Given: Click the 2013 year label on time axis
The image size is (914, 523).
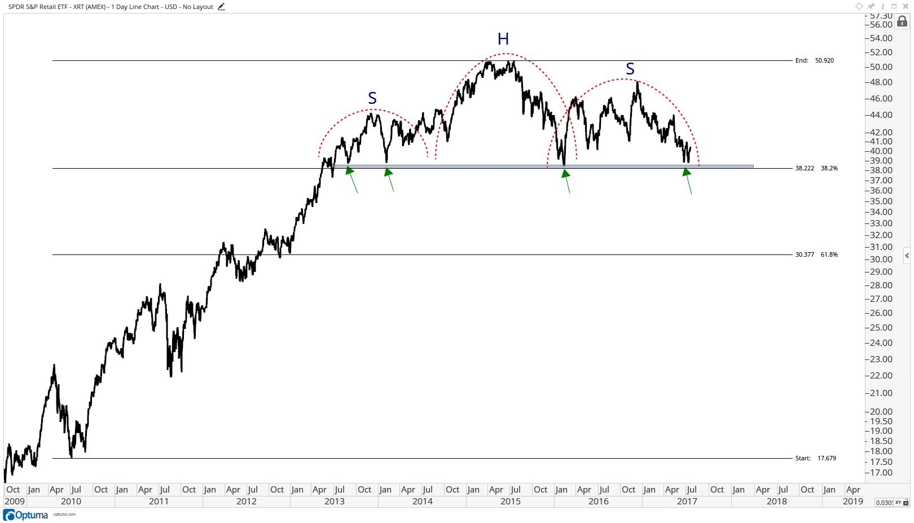Looking at the screenshot, I should tap(334, 502).
